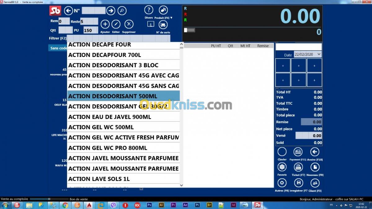372x209 pixels.
Task: Go to the next receipt number arrow
Action: coord(111,11)
